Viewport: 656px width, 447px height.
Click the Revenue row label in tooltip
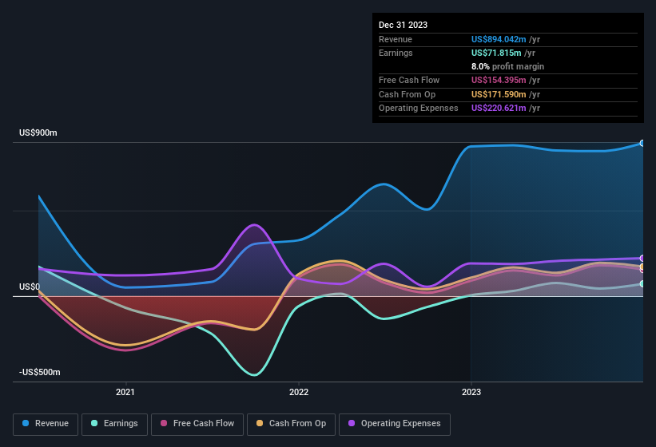point(396,39)
